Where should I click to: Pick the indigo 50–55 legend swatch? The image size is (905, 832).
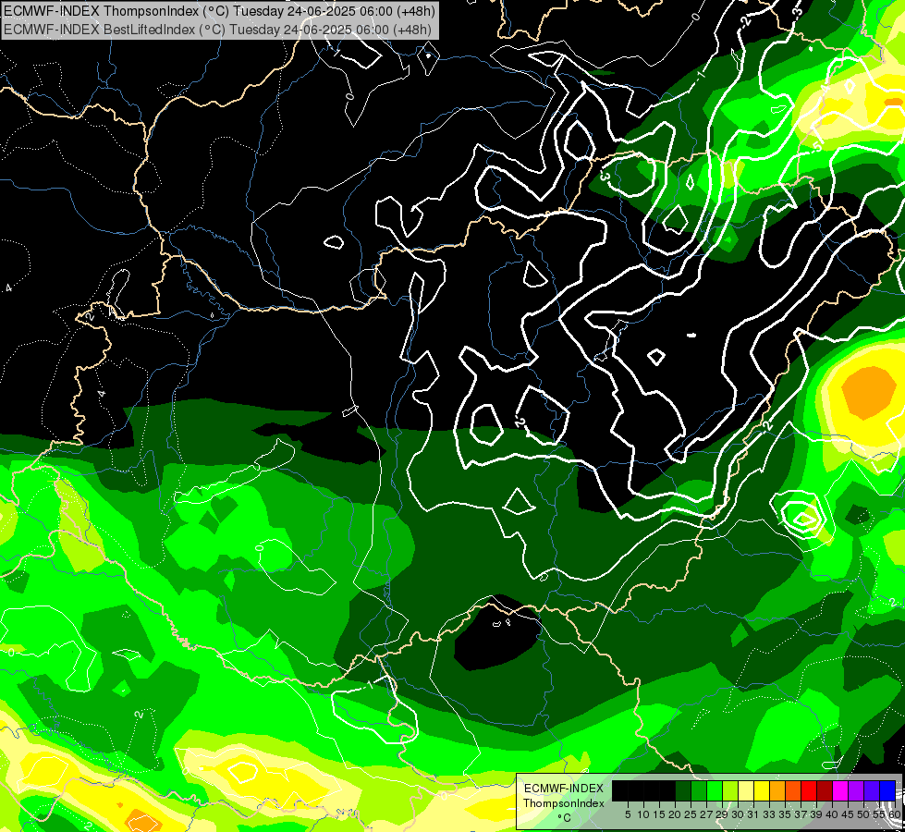pos(872,790)
